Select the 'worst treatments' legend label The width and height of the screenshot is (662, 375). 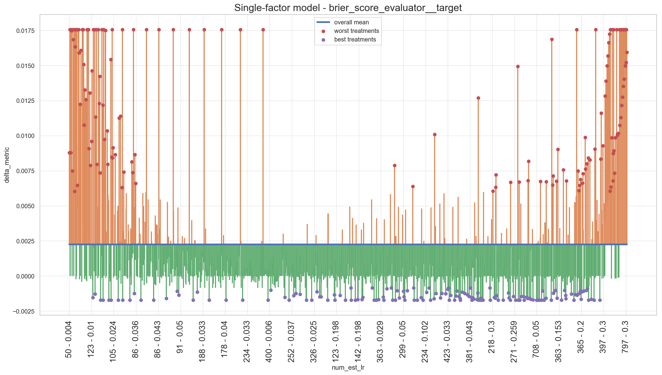[356, 31]
